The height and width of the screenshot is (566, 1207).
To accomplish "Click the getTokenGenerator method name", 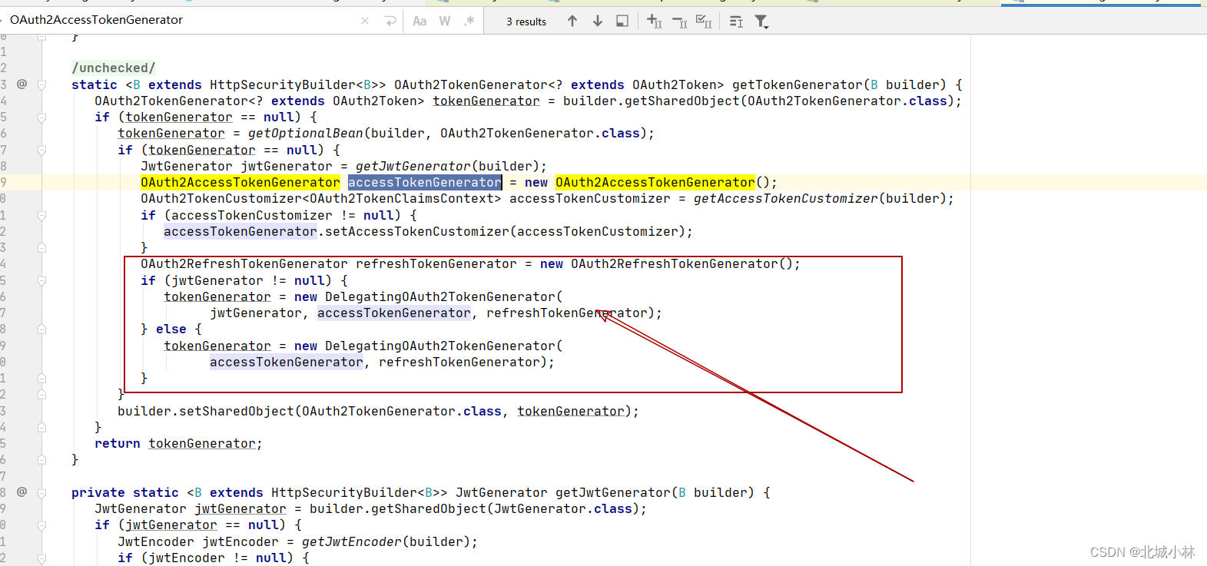I will (x=797, y=84).
